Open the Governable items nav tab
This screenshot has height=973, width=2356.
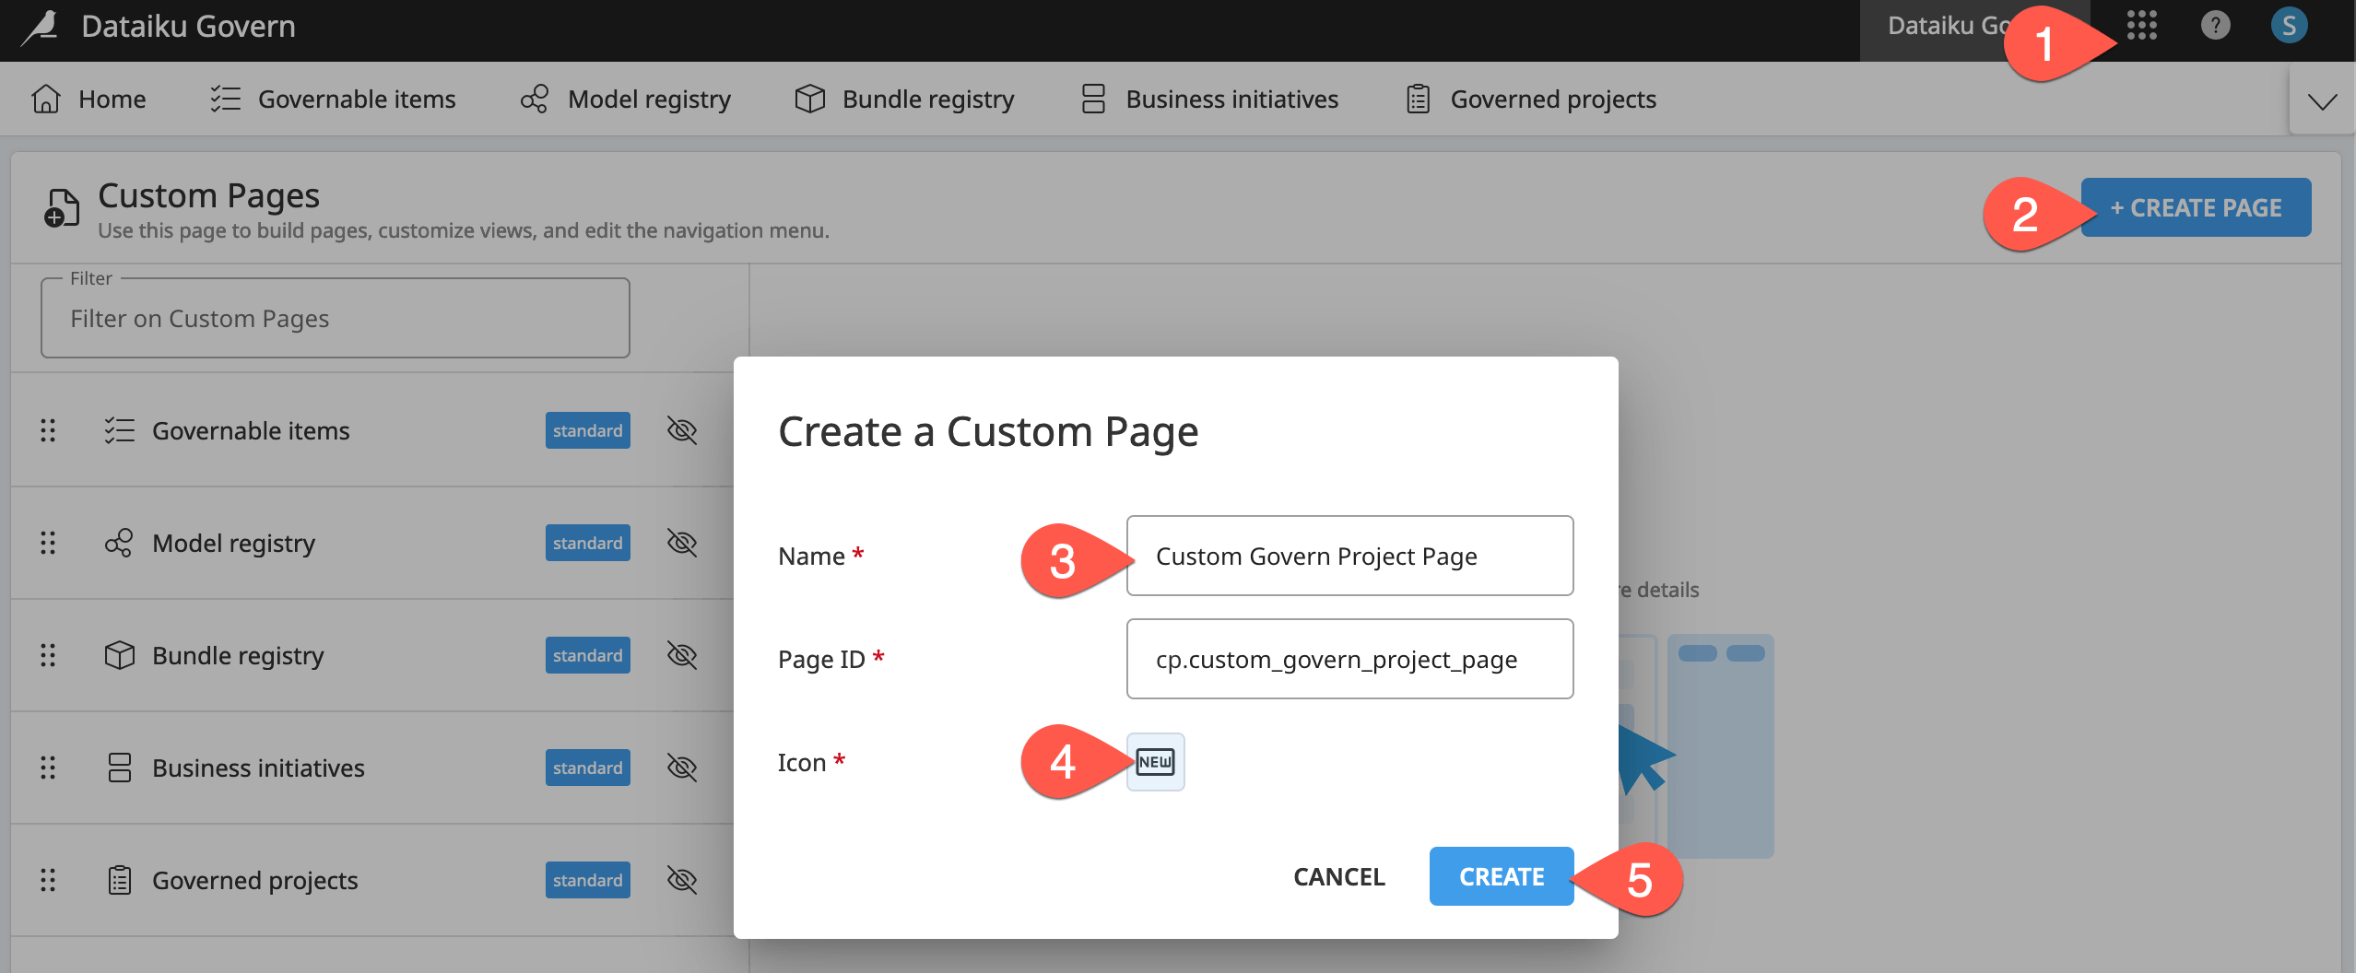pyautogui.click(x=333, y=99)
